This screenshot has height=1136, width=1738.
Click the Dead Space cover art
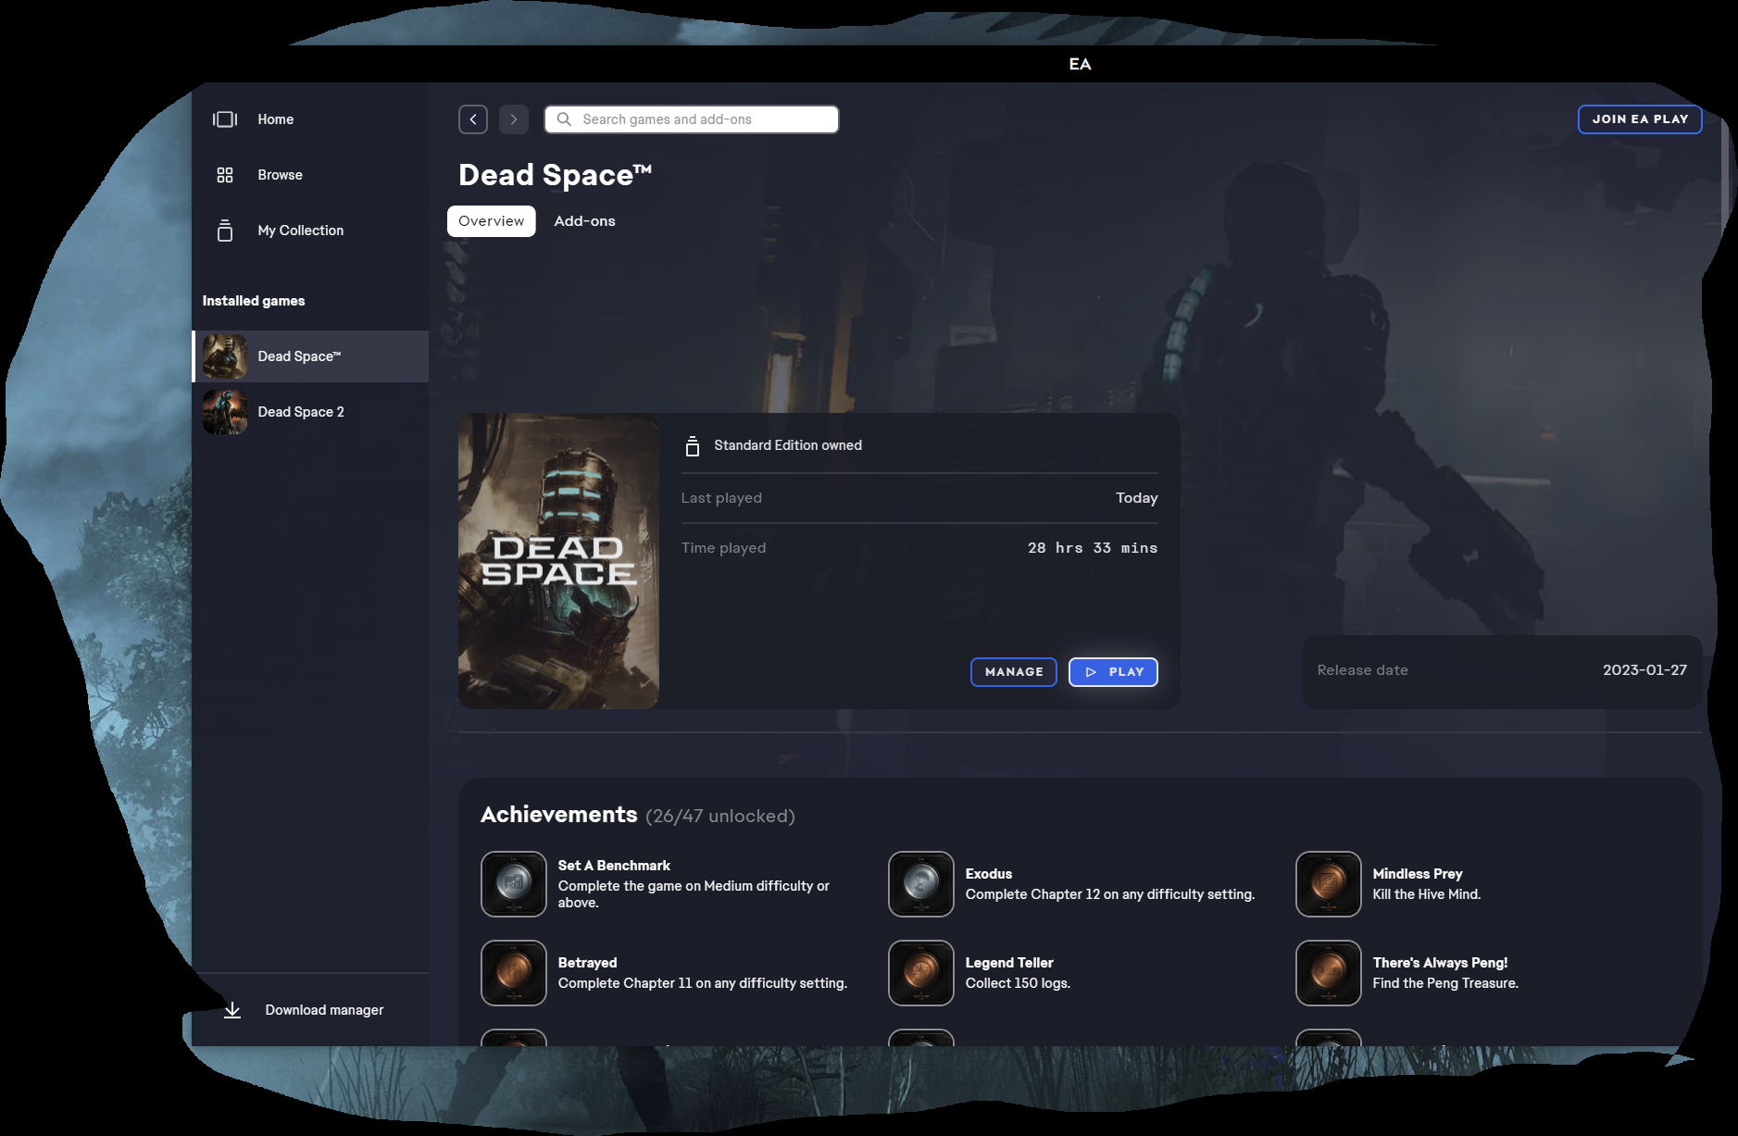(558, 561)
